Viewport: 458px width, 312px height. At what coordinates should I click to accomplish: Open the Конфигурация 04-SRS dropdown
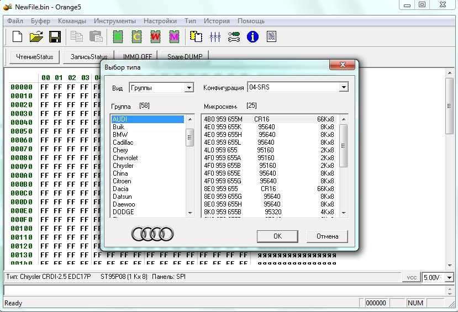(x=343, y=88)
